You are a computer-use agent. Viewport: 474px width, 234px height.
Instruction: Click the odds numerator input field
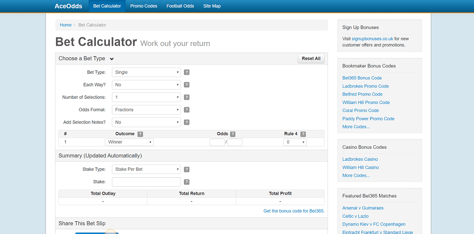click(217, 142)
